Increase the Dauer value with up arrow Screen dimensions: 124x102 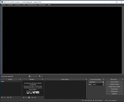coord(104,84)
